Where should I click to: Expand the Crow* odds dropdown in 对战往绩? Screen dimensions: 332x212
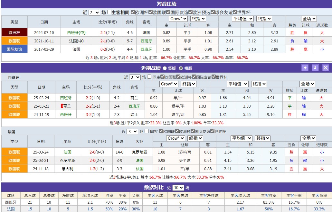point(178,19)
